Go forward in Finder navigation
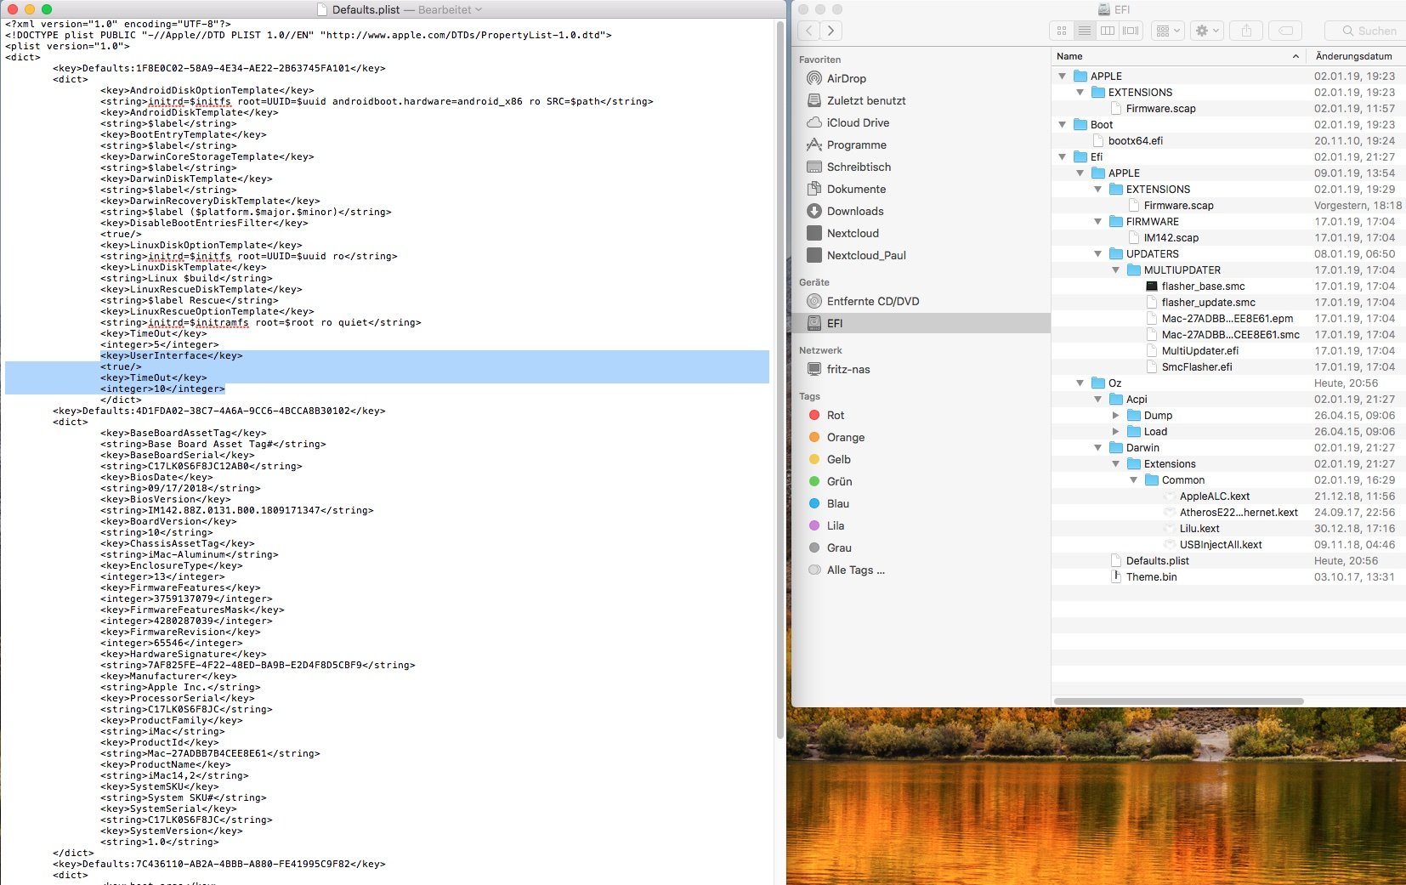This screenshot has height=885, width=1406. click(831, 31)
